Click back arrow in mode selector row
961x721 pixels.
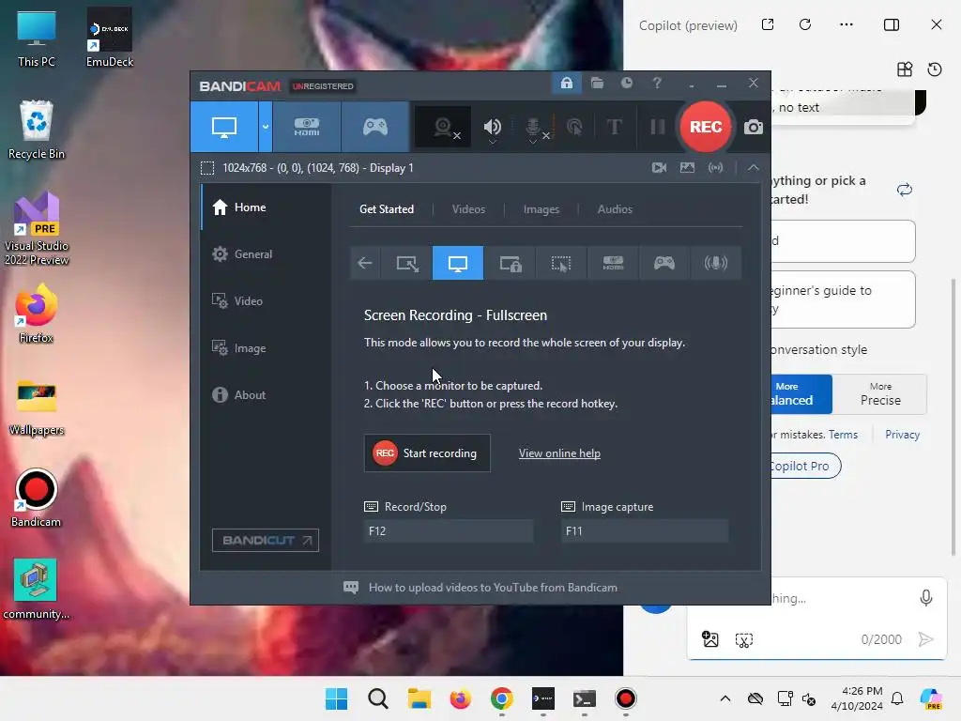pyautogui.click(x=365, y=263)
